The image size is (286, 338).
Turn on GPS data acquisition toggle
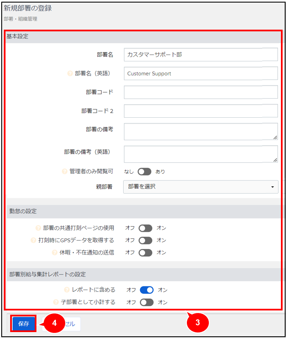coord(146,240)
